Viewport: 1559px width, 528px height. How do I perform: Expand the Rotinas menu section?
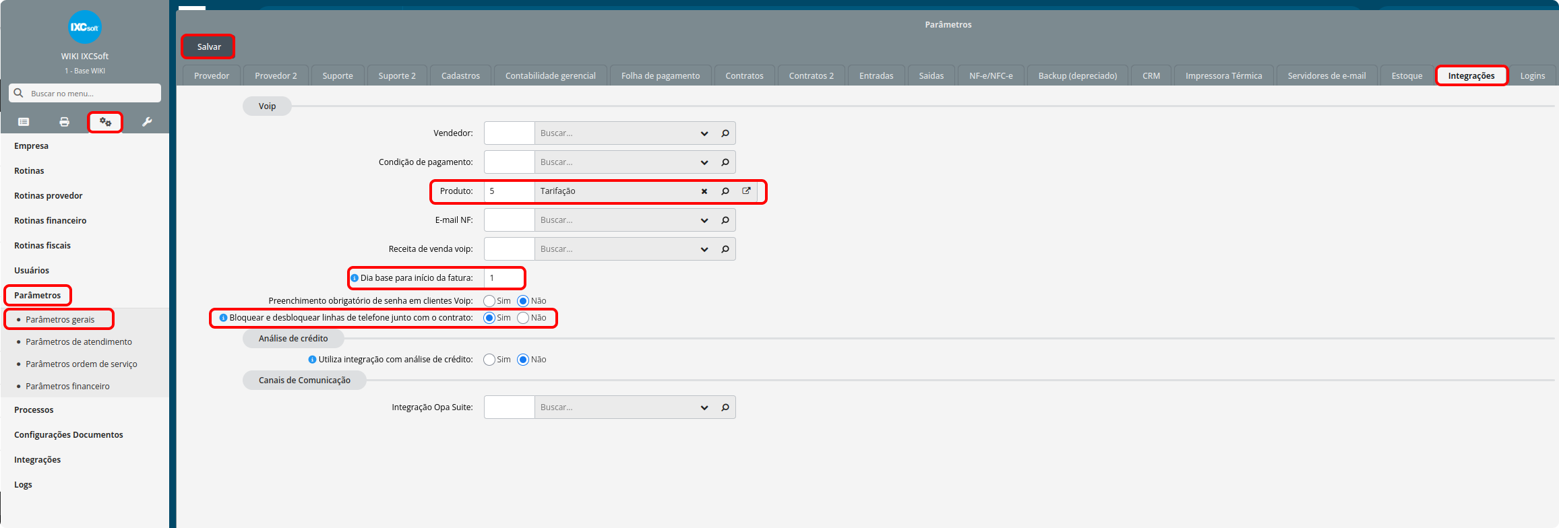click(x=29, y=171)
